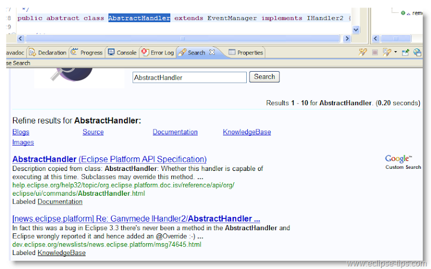Click the help.eclipse.org result URL text

pos(123,189)
